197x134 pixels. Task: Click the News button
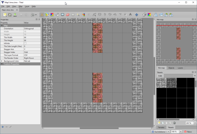(188, 132)
